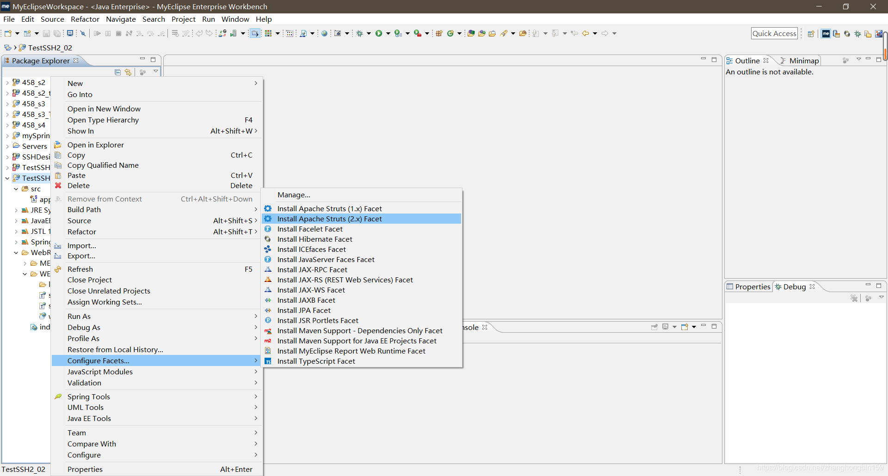Open the Navigate menu
The height and width of the screenshot is (476, 888).
[x=121, y=19]
